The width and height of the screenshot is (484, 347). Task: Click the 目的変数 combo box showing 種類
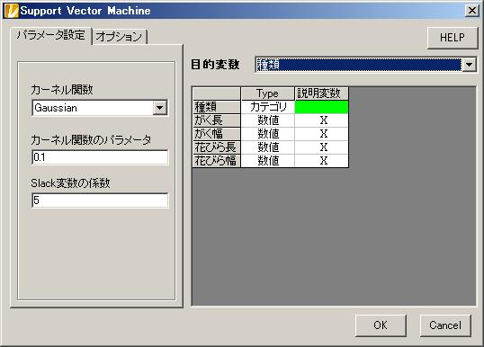click(x=366, y=65)
